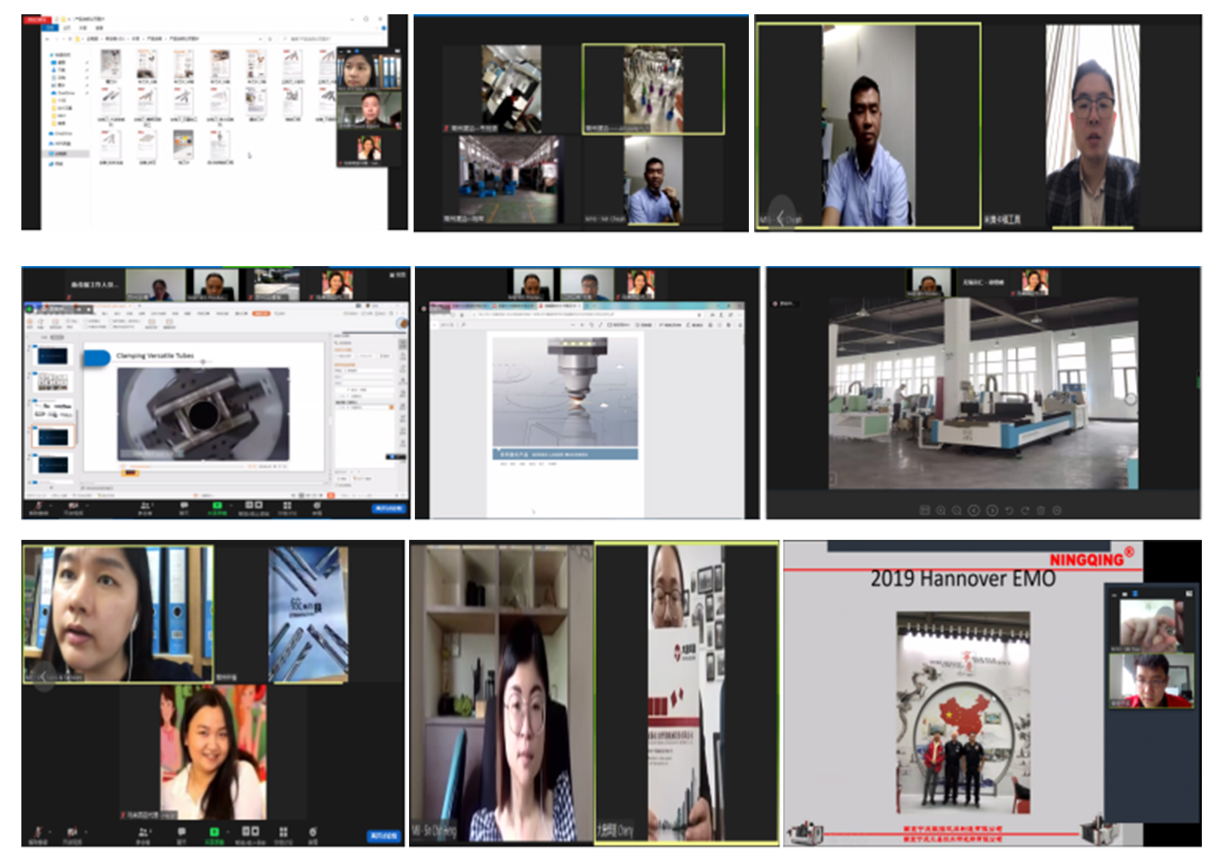Rotate factory photo counterclockwise

(1009, 510)
